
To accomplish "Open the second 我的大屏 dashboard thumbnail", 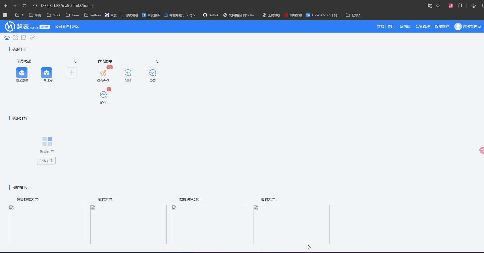I will pos(291,224).
